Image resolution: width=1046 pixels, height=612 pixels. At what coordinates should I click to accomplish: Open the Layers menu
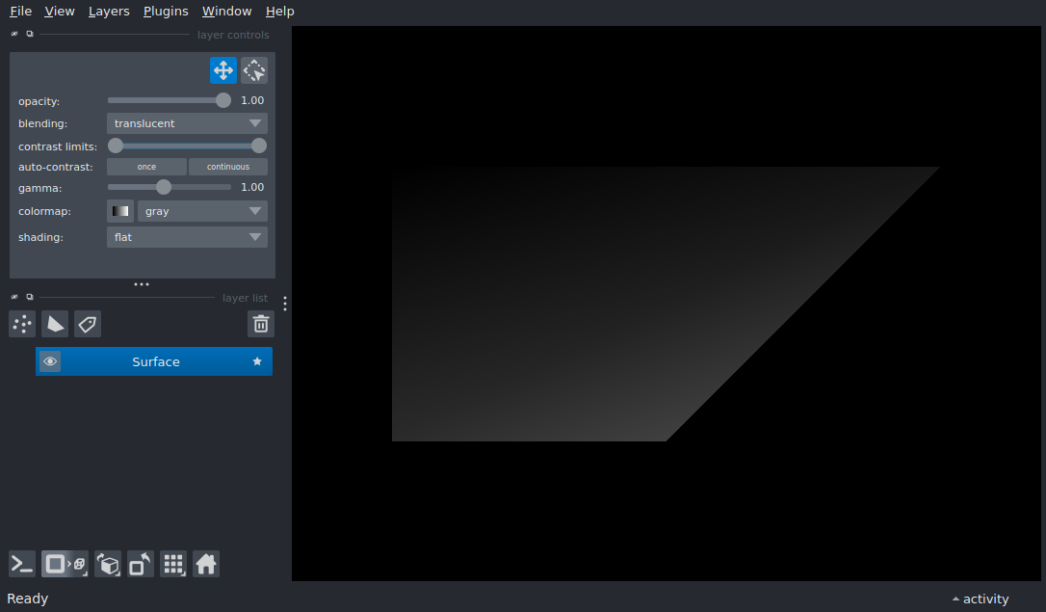(109, 12)
